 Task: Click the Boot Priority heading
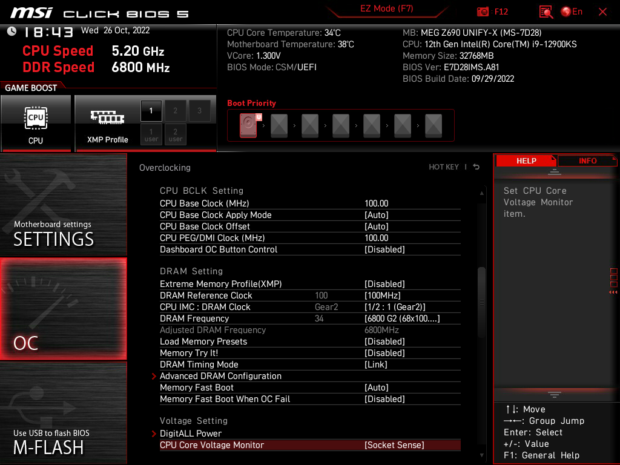pos(251,103)
